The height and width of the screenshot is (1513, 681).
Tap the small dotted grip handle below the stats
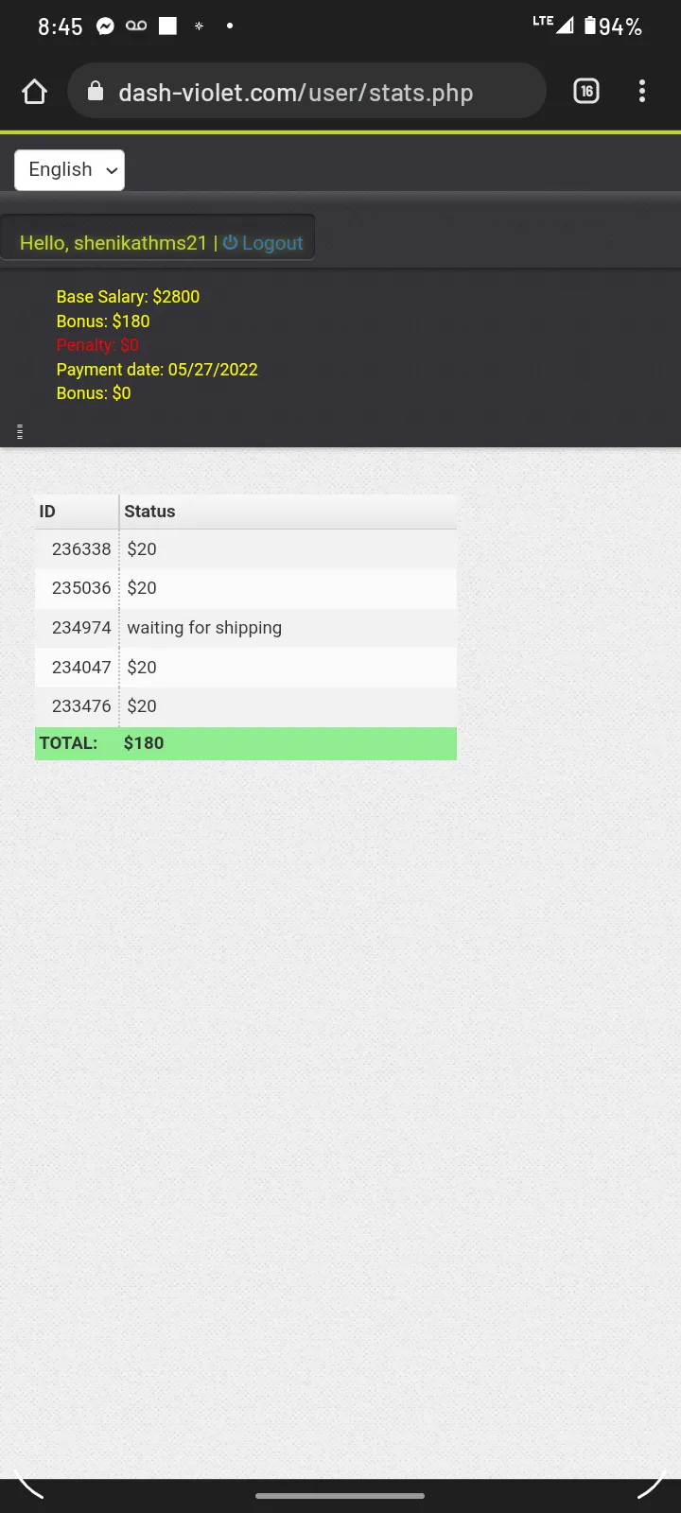[x=20, y=432]
